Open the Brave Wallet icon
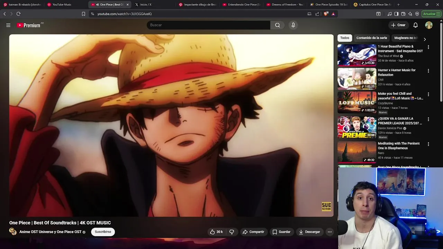 [403, 14]
